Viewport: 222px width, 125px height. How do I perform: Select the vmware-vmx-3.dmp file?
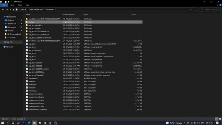(36, 107)
